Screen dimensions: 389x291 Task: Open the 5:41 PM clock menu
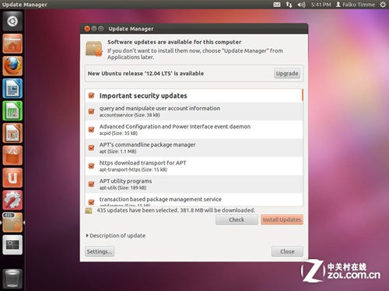point(321,5)
